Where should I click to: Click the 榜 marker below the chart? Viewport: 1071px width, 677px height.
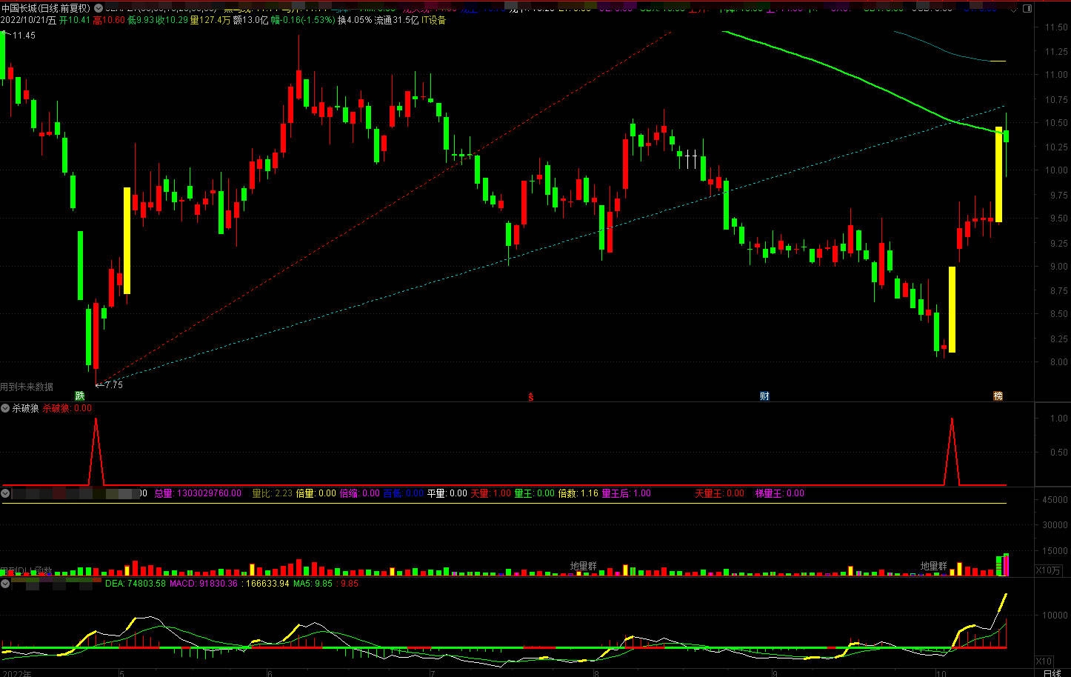pos(998,396)
